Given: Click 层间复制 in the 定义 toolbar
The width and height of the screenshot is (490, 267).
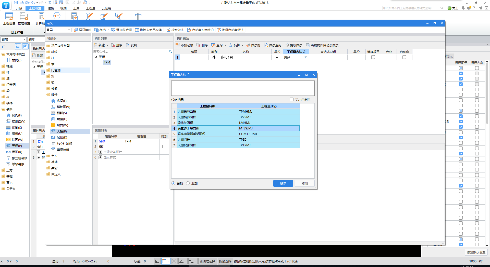Looking at the screenshot, I should click(82, 30).
